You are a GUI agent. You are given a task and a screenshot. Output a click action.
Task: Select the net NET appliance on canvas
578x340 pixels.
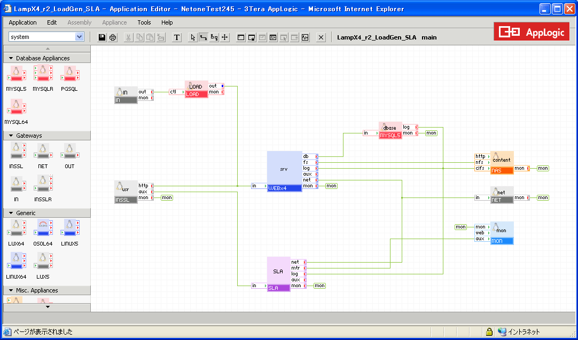click(502, 195)
